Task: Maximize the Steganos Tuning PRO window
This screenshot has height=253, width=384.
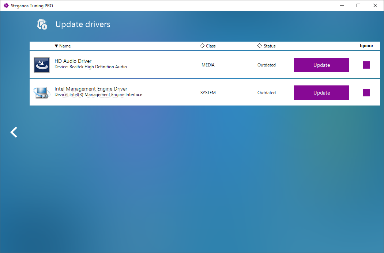Action: (358, 5)
